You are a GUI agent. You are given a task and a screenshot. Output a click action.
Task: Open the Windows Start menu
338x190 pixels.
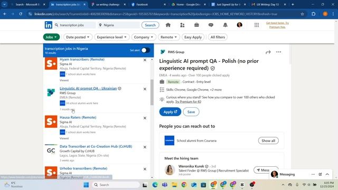click(x=86, y=185)
